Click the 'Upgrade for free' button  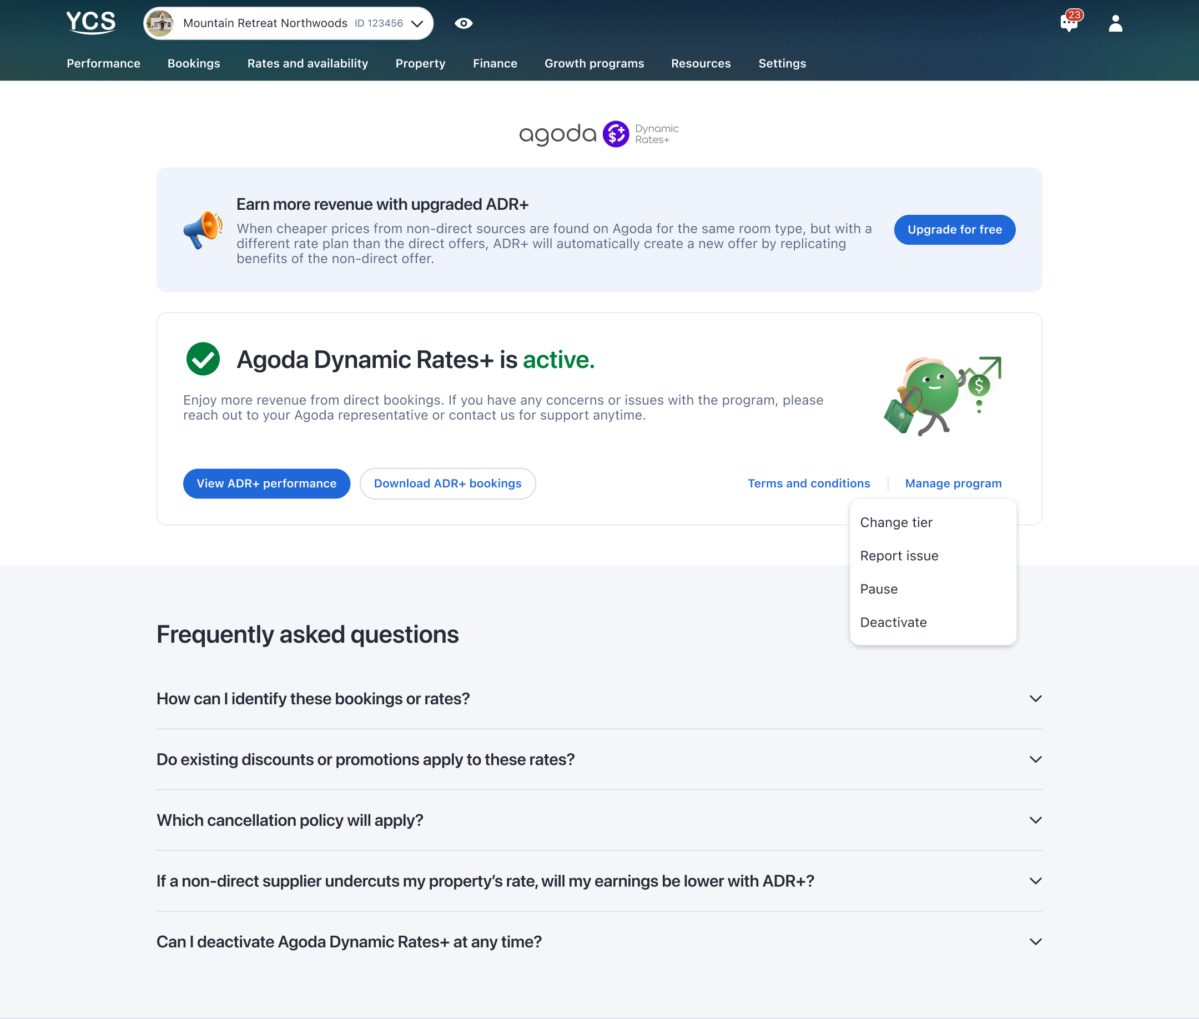click(954, 229)
